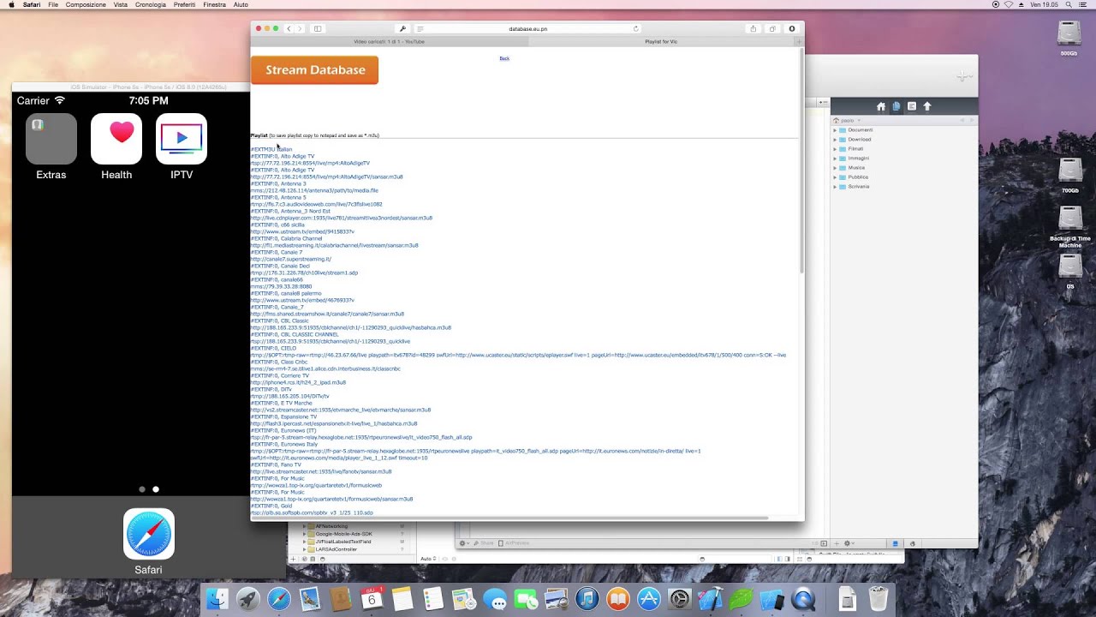Expand the Immagini folder
The image size is (1096, 617).
pos(835,159)
